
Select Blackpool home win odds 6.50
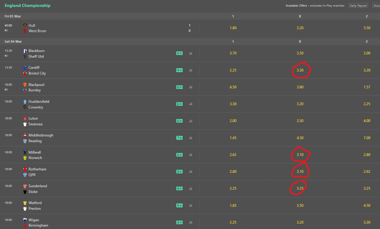[x=233, y=87]
